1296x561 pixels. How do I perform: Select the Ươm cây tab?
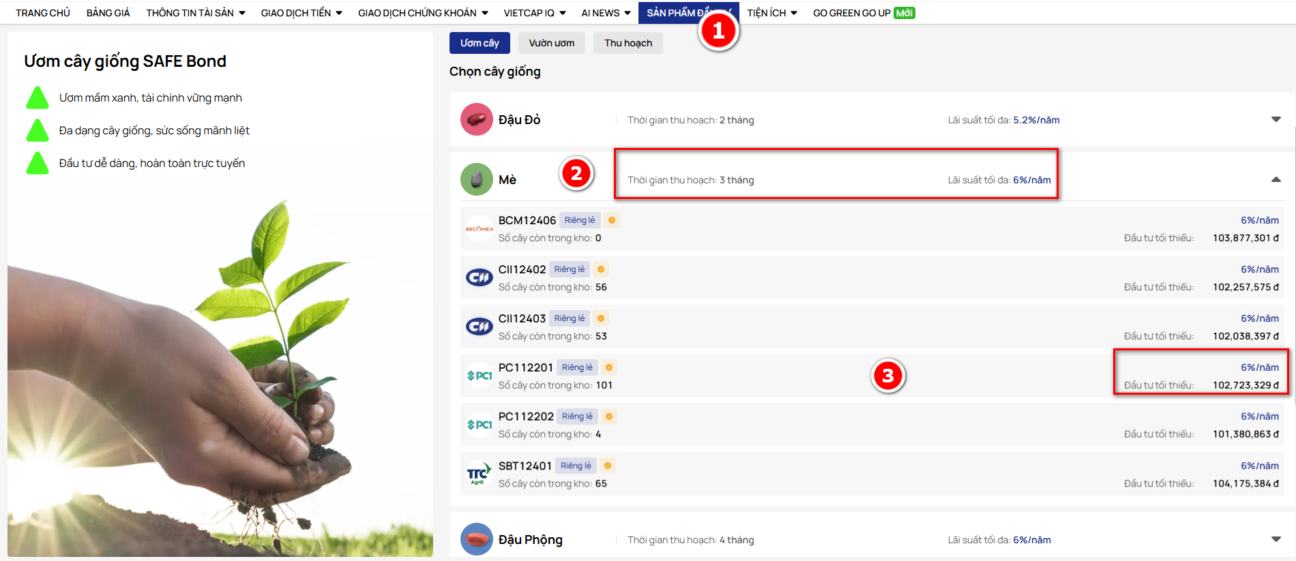[480, 43]
